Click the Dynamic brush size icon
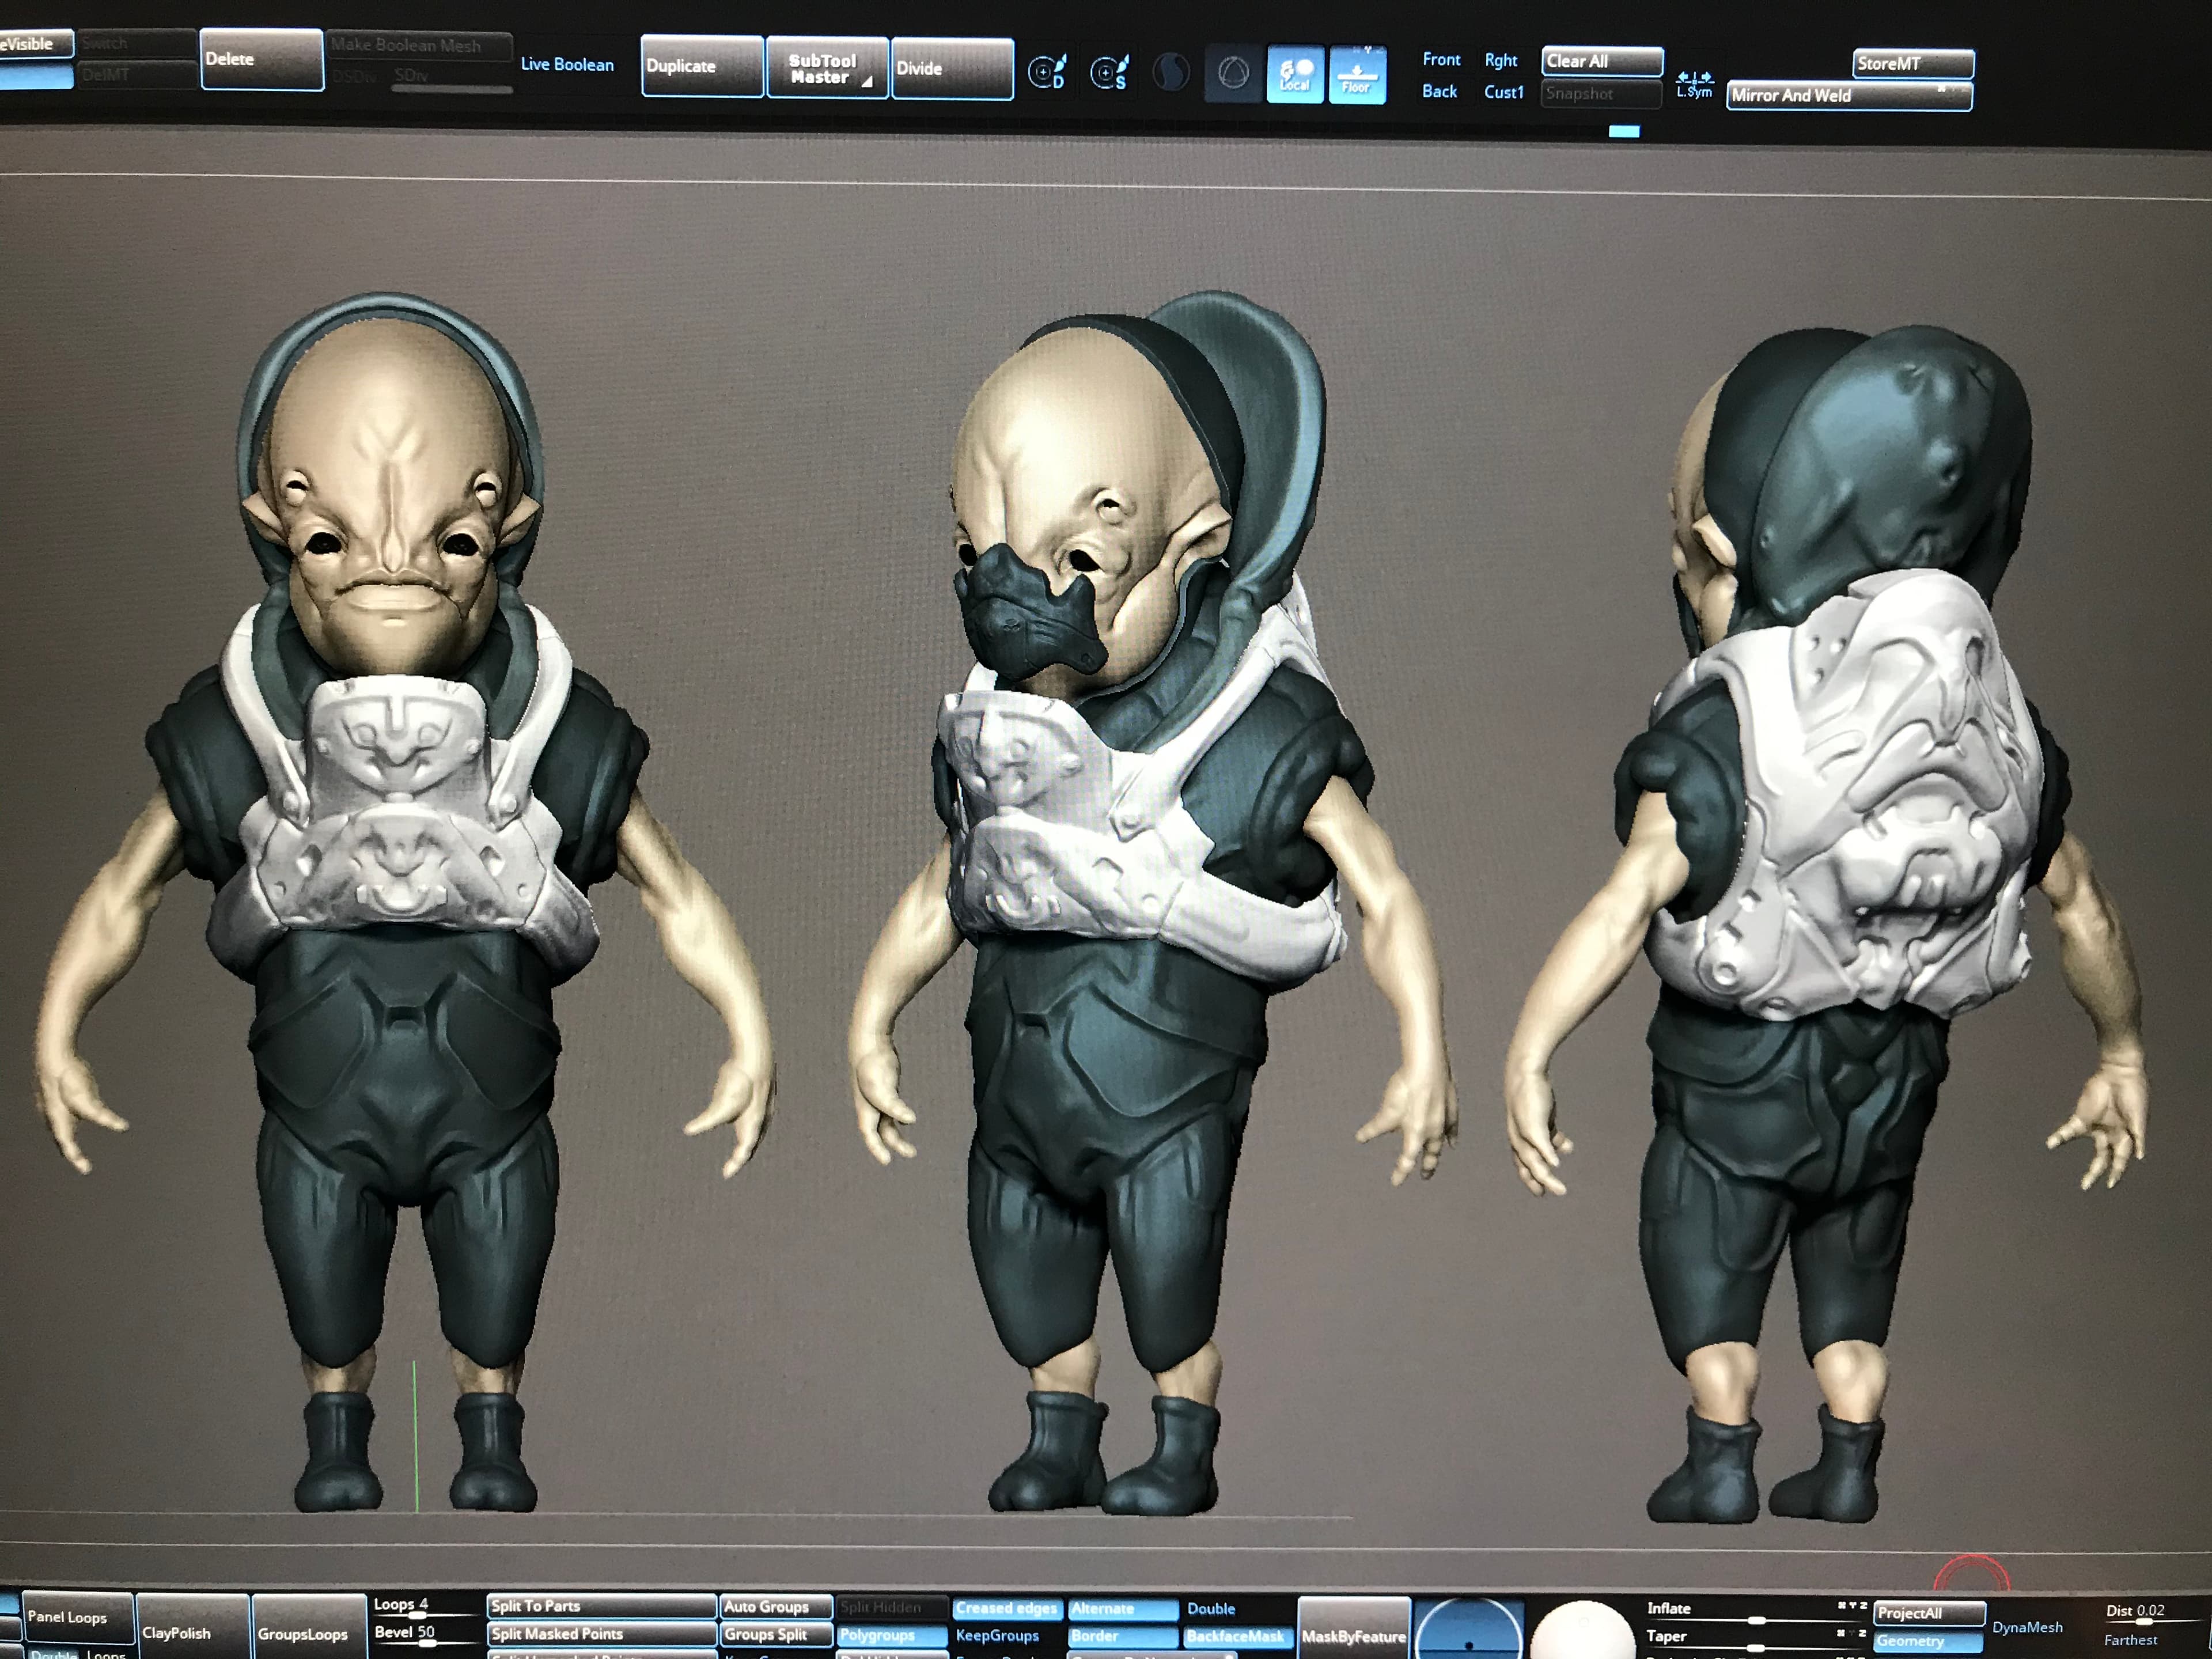 coord(1048,72)
